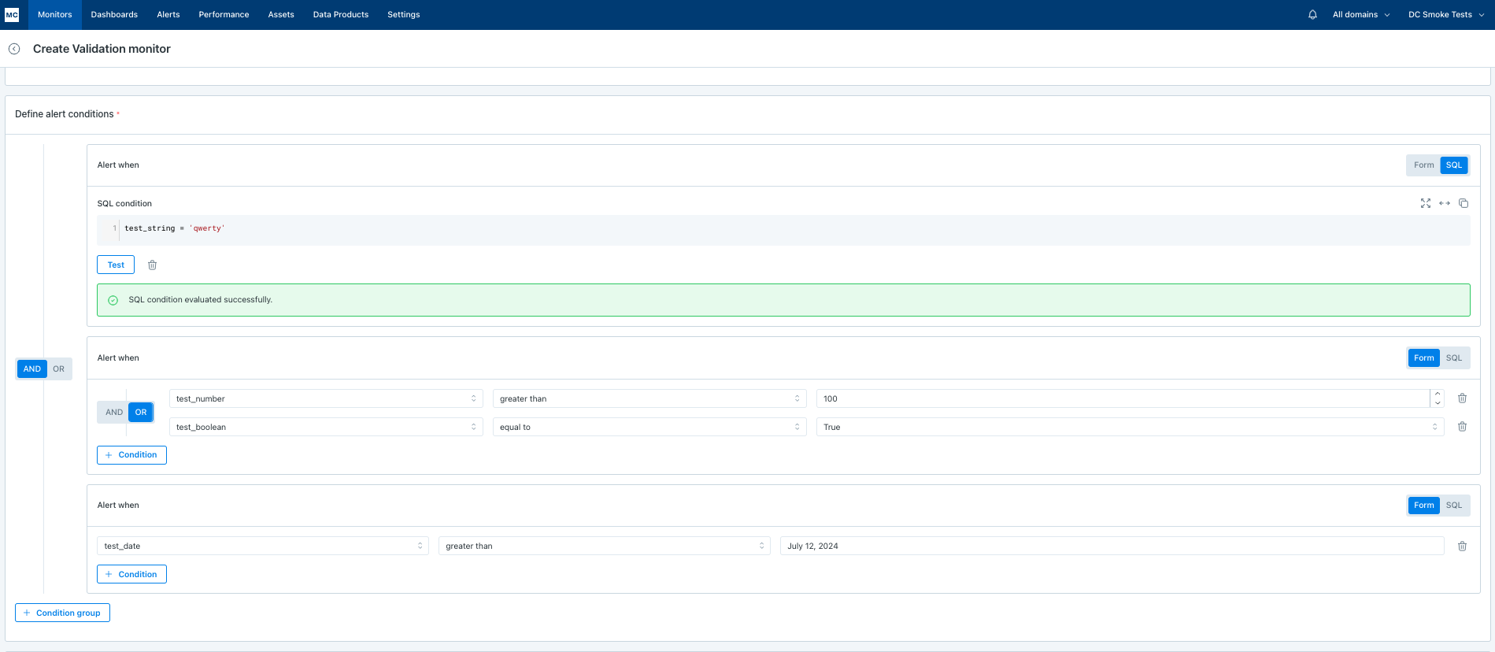Set inner condition operator to AND

(x=114, y=413)
